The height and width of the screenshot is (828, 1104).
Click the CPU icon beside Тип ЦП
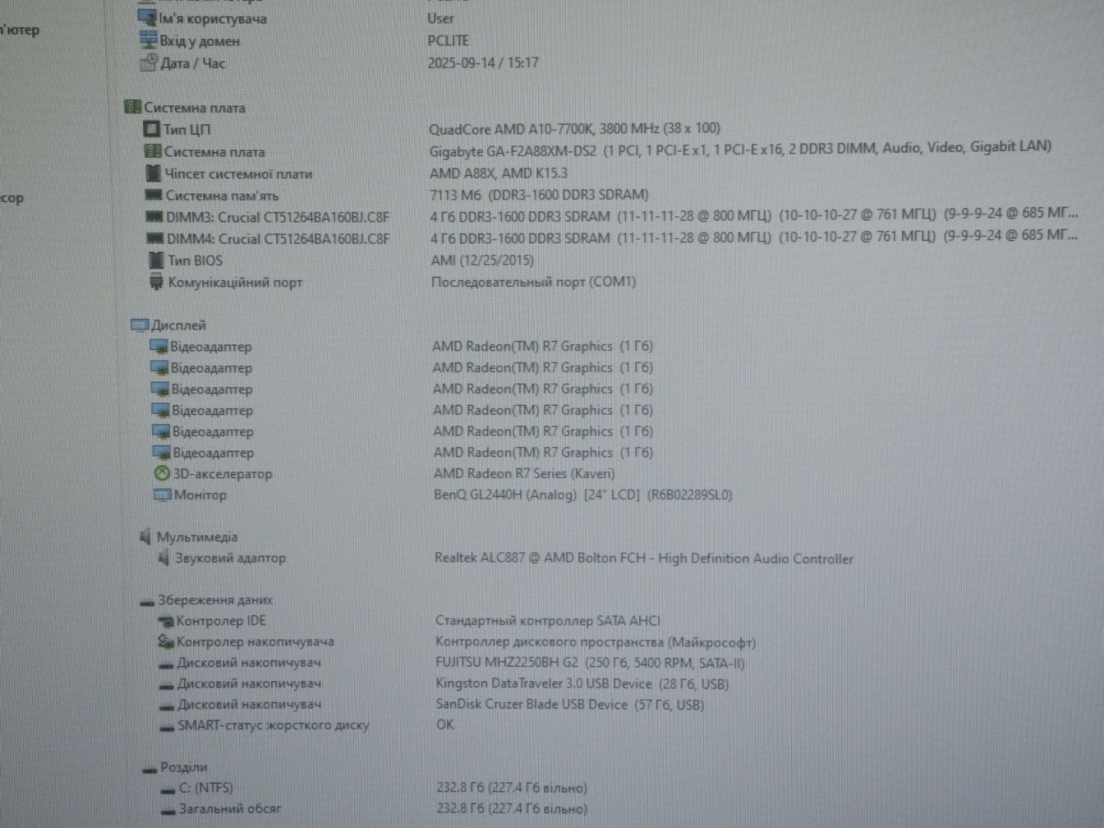152,129
